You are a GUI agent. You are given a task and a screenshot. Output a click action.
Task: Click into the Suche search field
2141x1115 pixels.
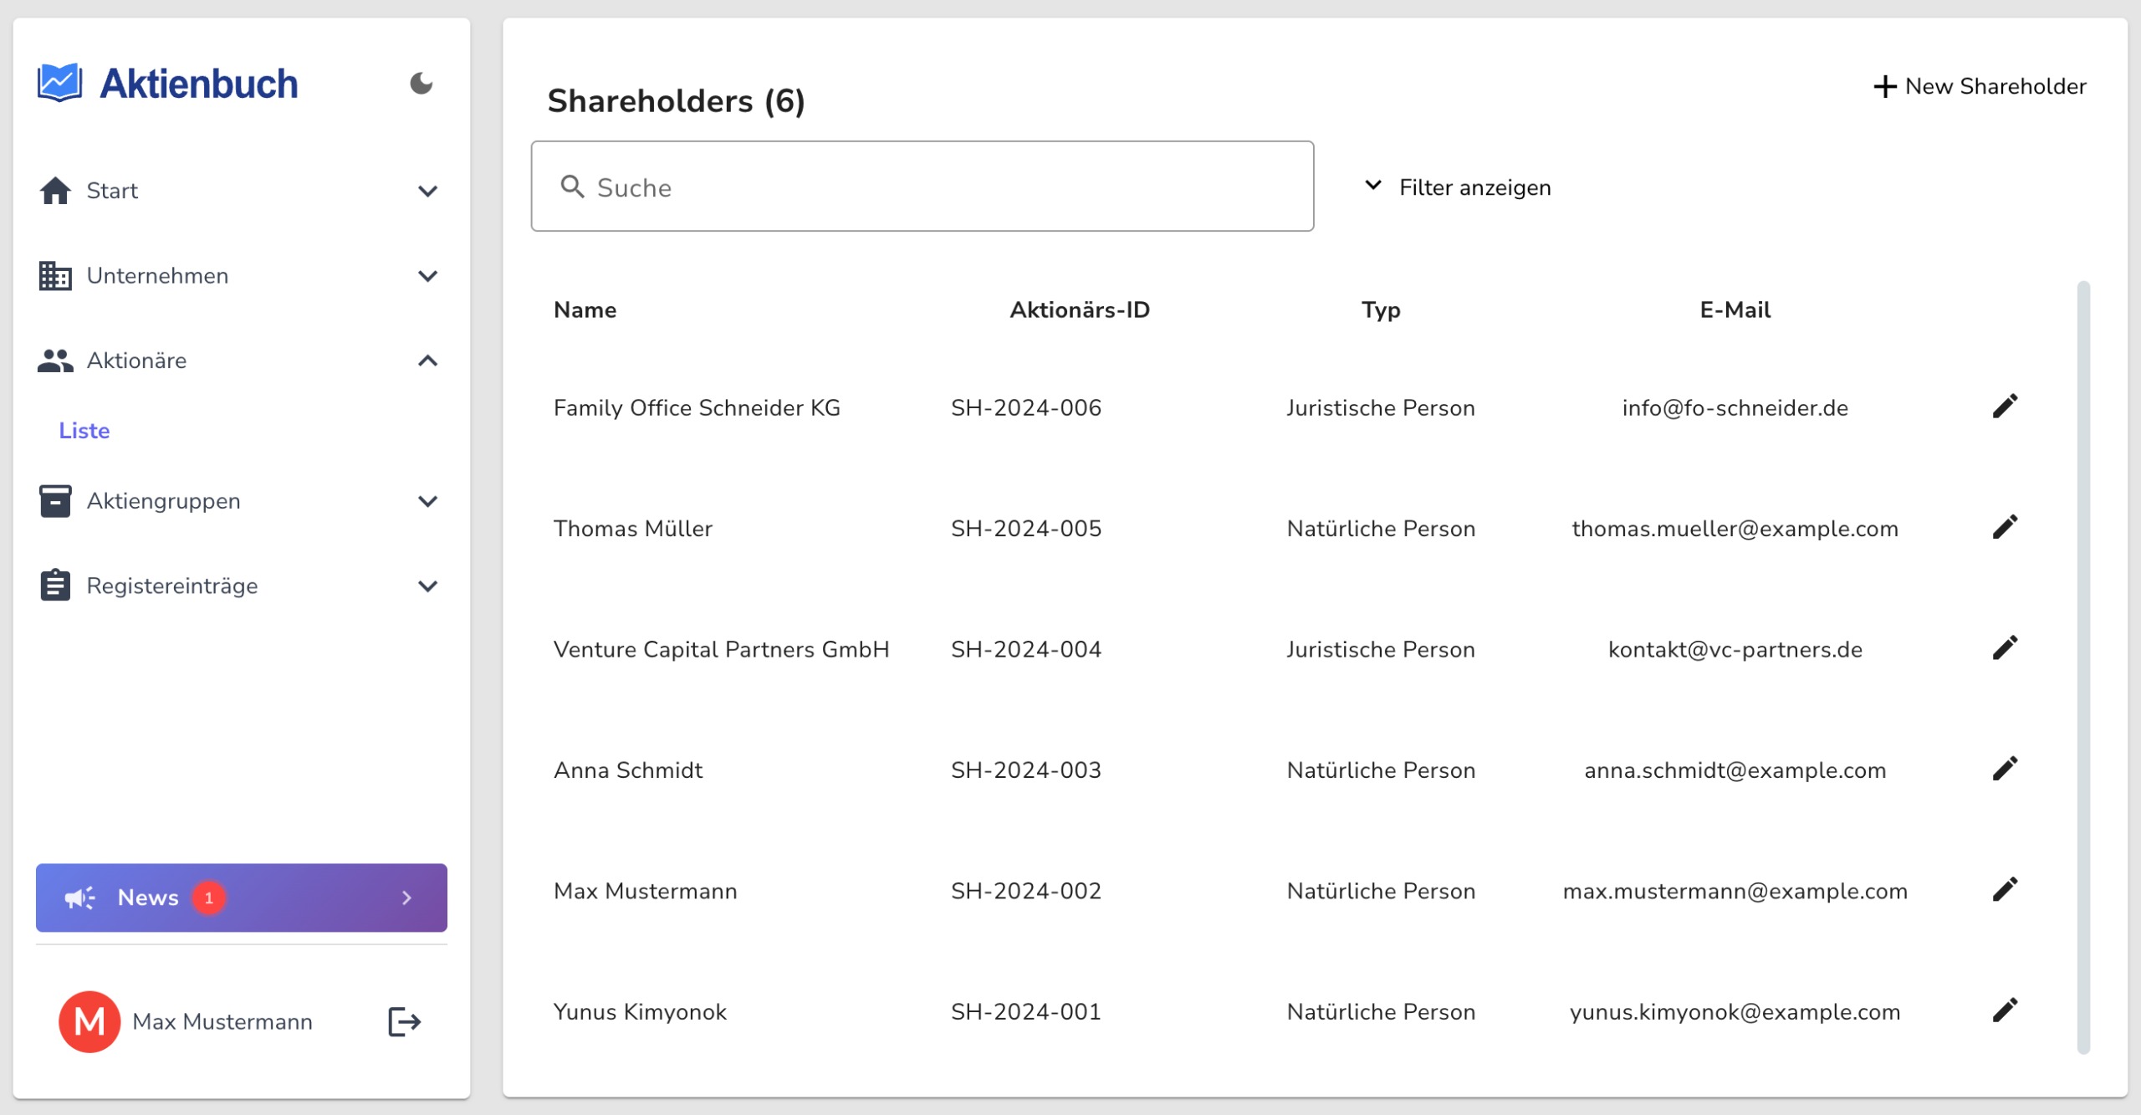tap(922, 187)
